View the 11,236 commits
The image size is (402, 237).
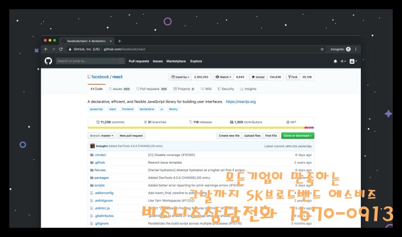pyautogui.click(x=110, y=122)
